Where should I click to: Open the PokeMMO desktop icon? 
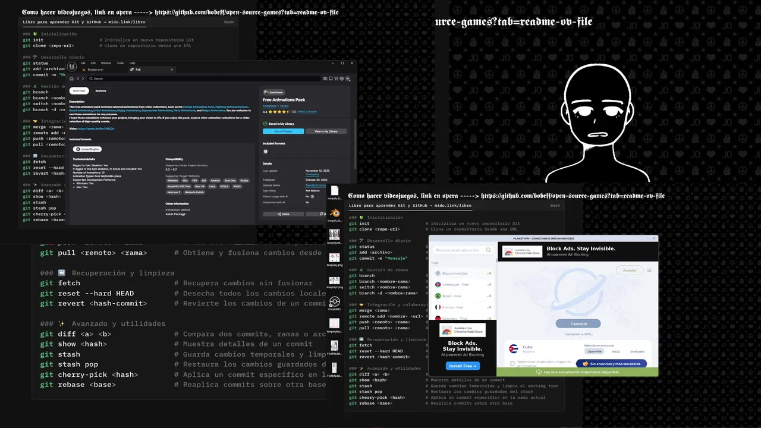coord(335,302)
